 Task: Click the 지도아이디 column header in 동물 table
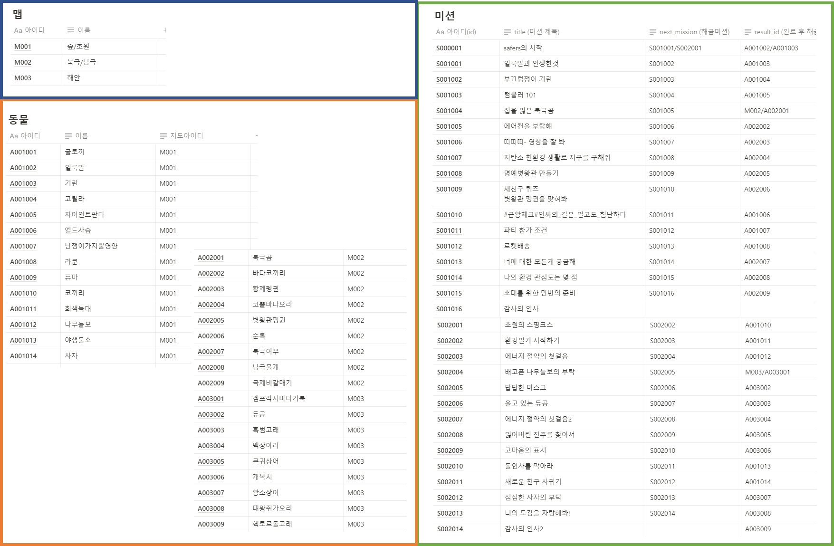click(182, 136)
